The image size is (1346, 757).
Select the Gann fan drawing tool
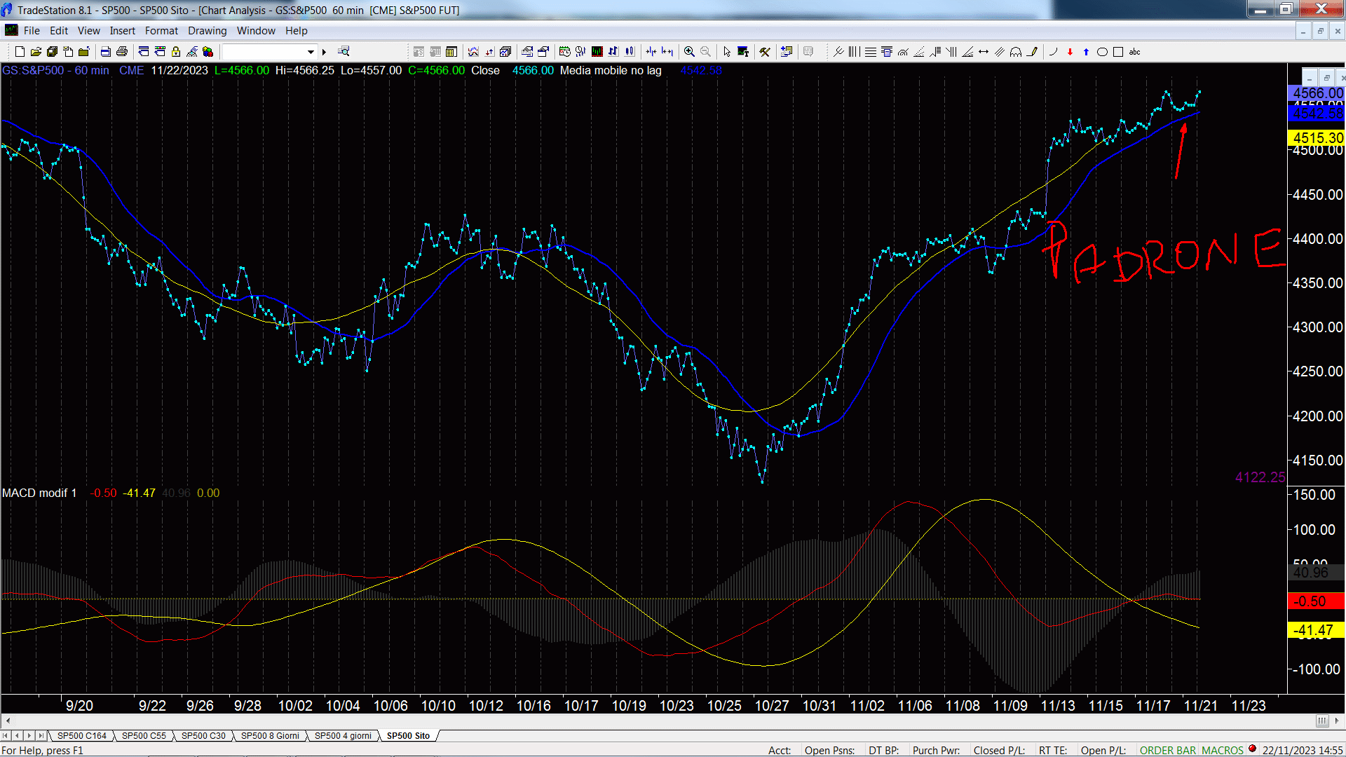[967, 51]
